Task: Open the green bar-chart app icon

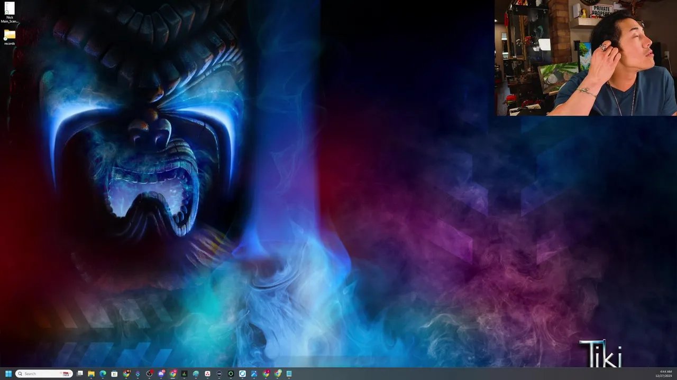Action: point(184,374)
